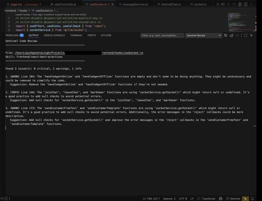Click the small icon left of GitLens revision arrows

217,4
